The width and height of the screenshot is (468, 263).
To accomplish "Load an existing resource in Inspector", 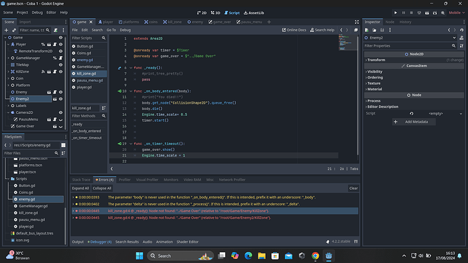I will (374, 30).
